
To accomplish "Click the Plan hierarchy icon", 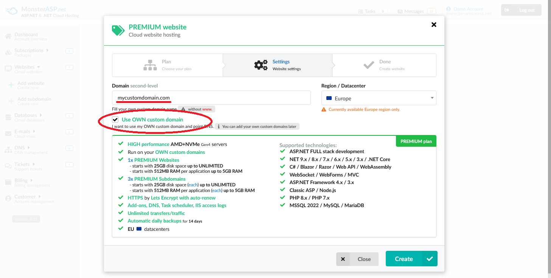I will click(150, 65).
